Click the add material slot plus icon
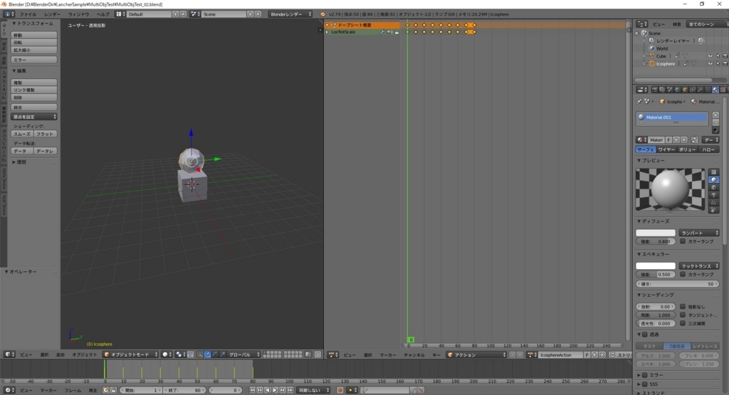 tap(715, 115)
